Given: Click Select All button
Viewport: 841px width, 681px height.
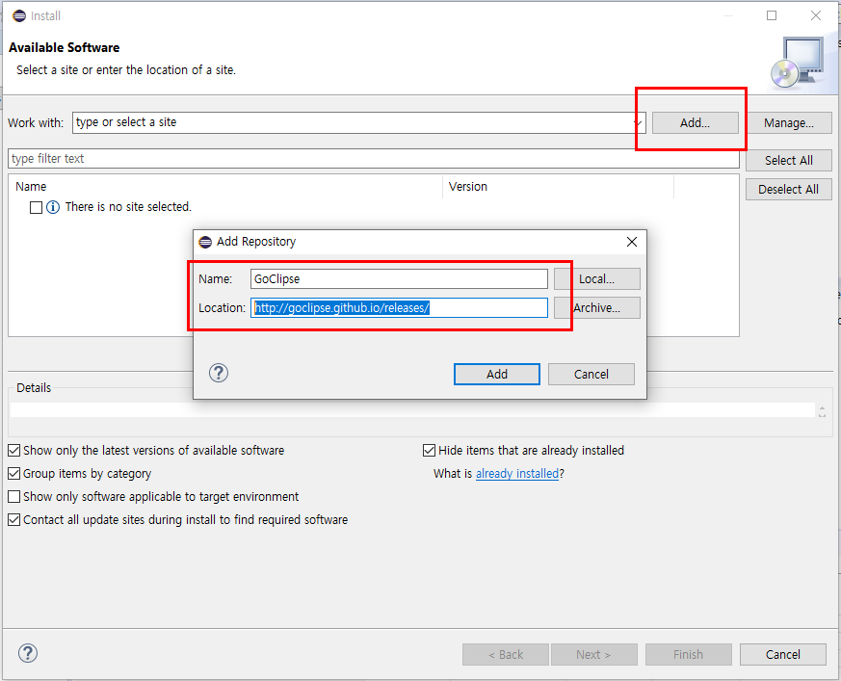Looking at the screenshot, I should point(788,160).
